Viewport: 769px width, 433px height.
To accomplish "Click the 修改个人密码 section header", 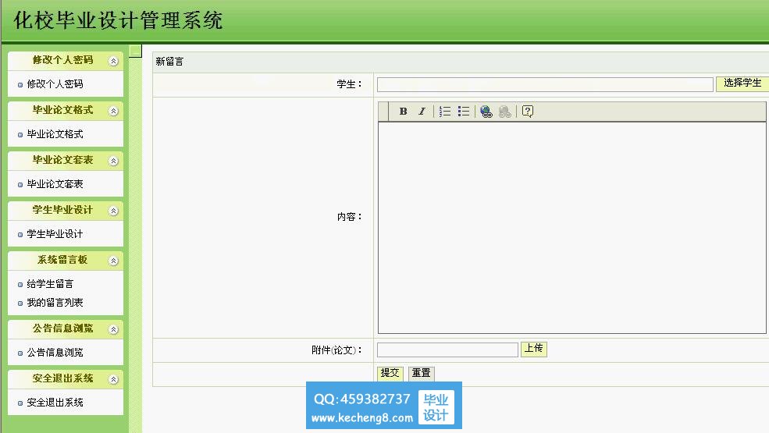I will click(66, 60).
